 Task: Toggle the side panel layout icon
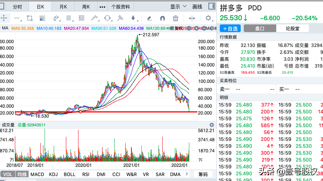pos(211,6)
